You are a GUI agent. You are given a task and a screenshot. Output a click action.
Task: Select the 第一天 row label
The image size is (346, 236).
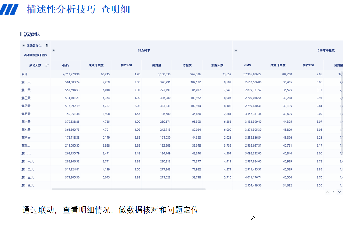(x=26, y=82)
